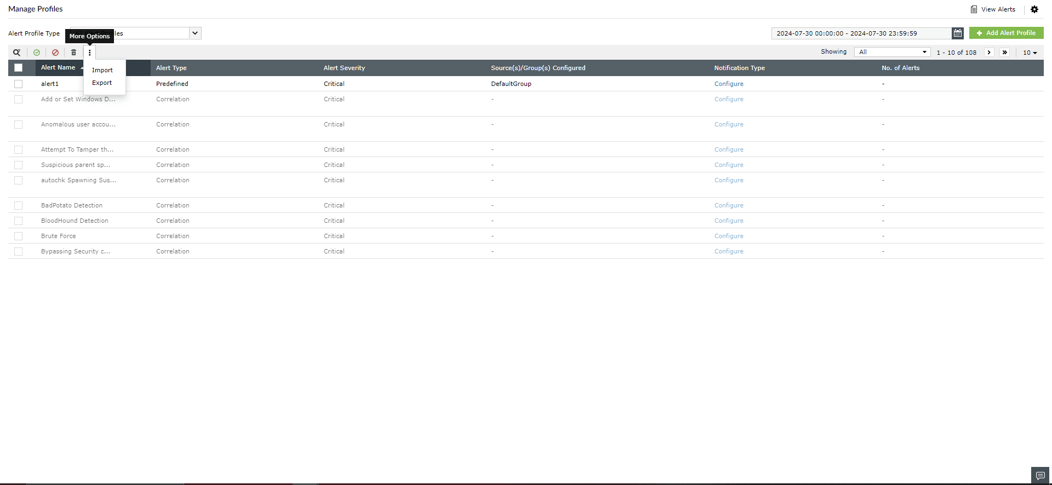Toggle the select-all header checkbox
Viewport: 1052px width, 485px height.
point(19,68)
